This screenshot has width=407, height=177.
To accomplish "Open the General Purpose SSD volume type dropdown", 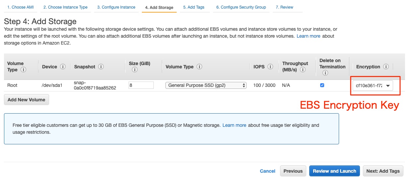I will tap(206, 85).
